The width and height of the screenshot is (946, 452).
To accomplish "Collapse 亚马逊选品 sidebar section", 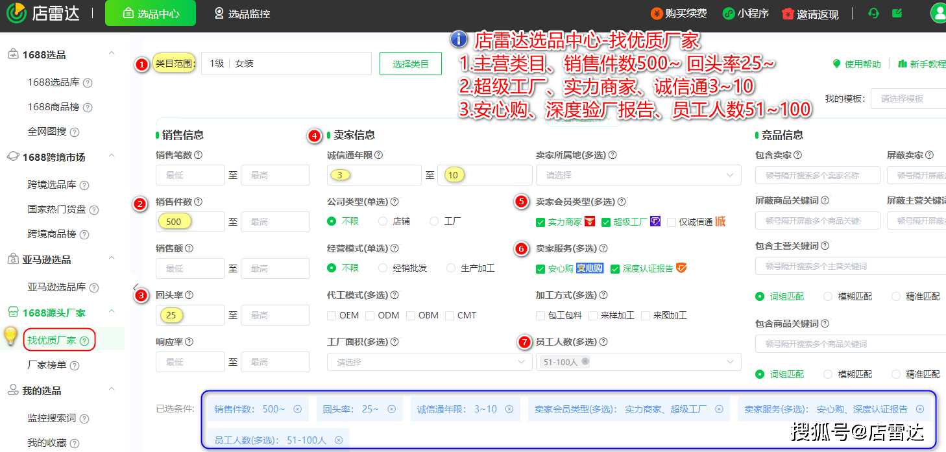I will click(112, 258).
